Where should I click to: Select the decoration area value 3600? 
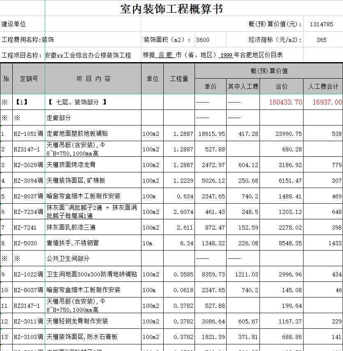203,40
